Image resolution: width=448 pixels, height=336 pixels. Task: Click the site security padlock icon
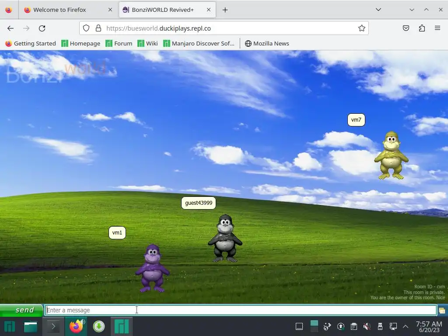(98, 28)
